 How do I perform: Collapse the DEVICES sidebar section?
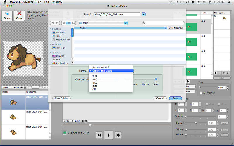[x=51, y=29]
